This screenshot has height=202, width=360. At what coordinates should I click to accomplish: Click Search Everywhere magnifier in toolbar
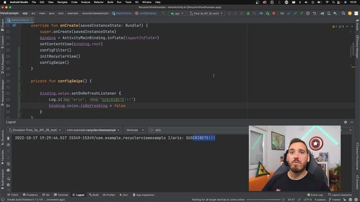click(x=344, y=13)
